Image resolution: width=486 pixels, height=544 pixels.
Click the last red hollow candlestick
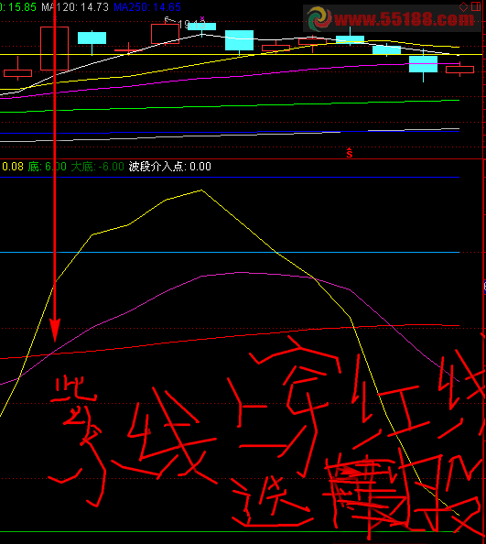tap(459, 70)
